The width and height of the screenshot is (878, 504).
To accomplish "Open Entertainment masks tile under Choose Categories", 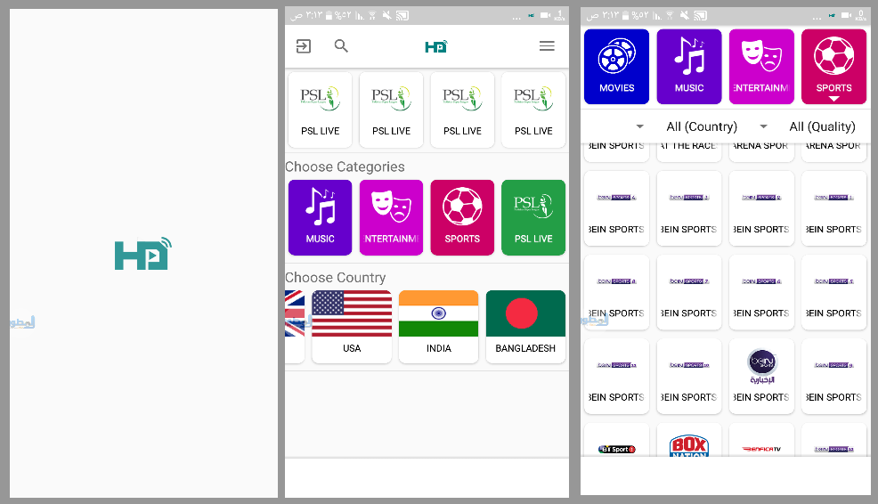I will tap(391, 217).
